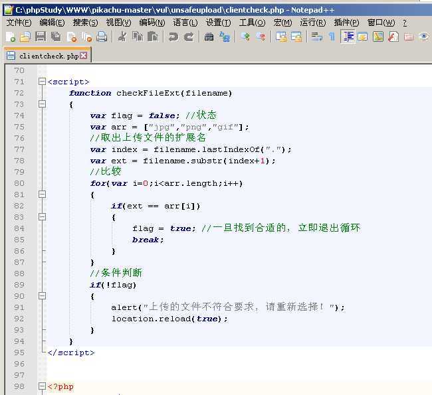Open the Function List panel icon
Viewport: 432px width, 395px height.
393,37
